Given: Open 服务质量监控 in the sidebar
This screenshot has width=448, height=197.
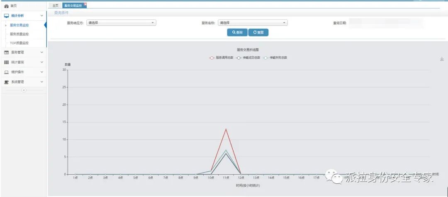Looking at the screenshot, I should click(x=19, y=34).
